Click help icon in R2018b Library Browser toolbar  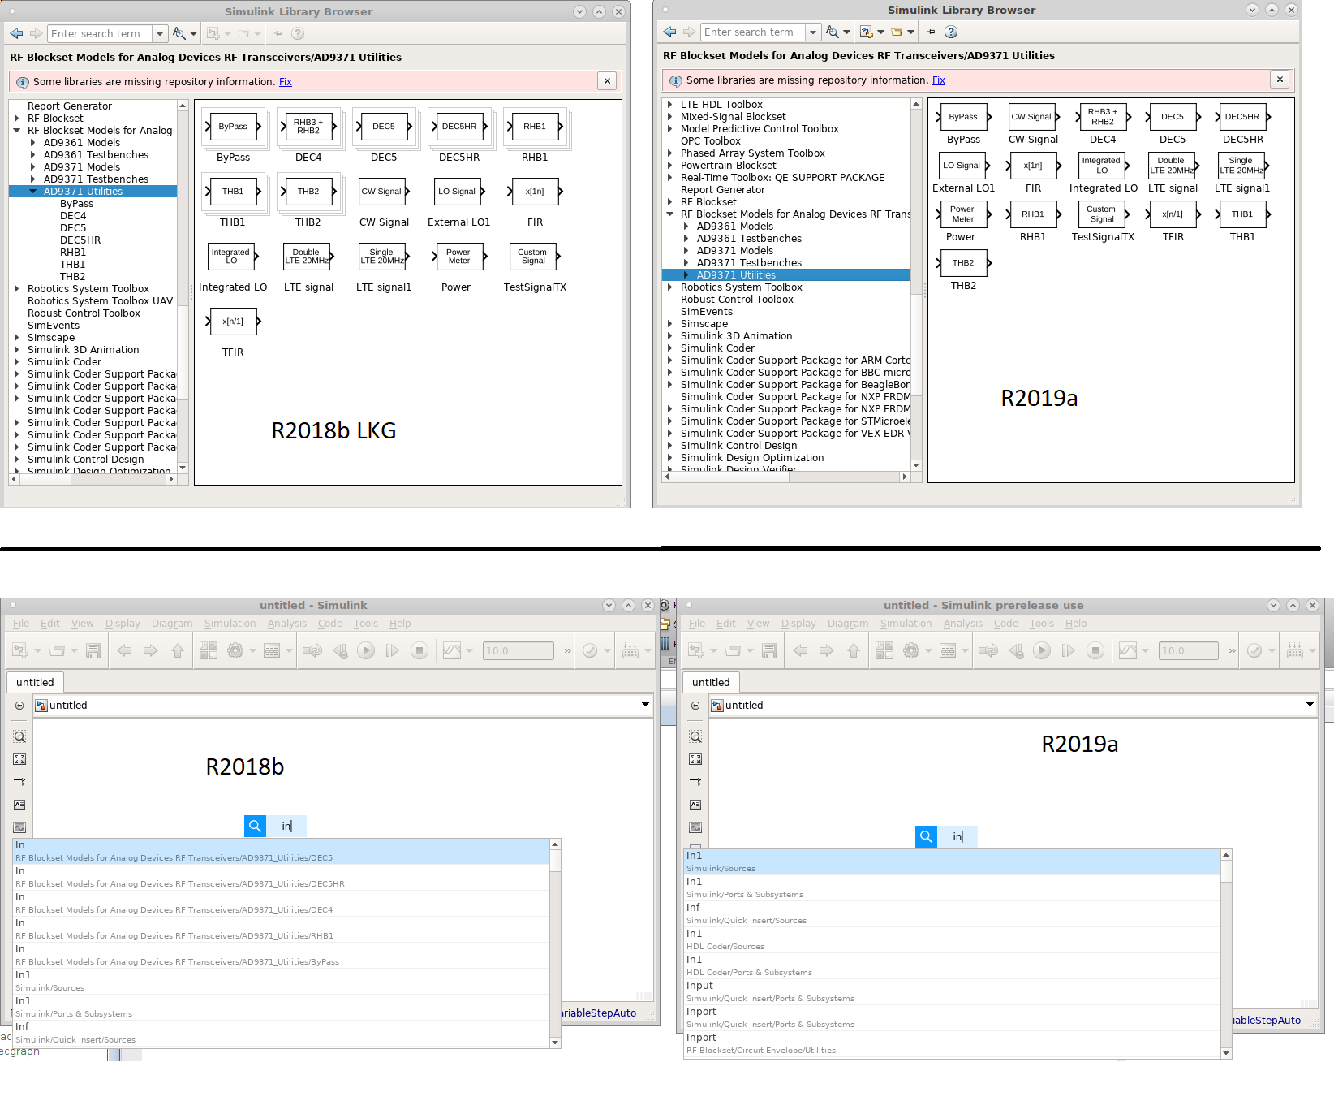click(298, 33)
